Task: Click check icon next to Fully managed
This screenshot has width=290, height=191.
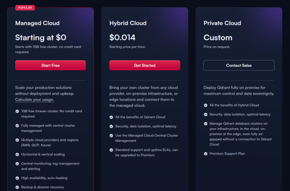Action: tap(17, 126)
